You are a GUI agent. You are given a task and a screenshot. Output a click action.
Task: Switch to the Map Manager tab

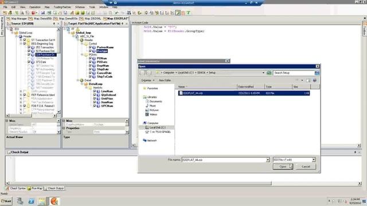(x=17, y=18)
